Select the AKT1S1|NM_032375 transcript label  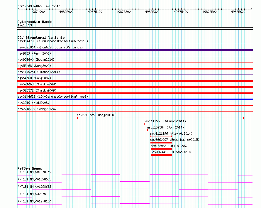[x=32, y=194]
